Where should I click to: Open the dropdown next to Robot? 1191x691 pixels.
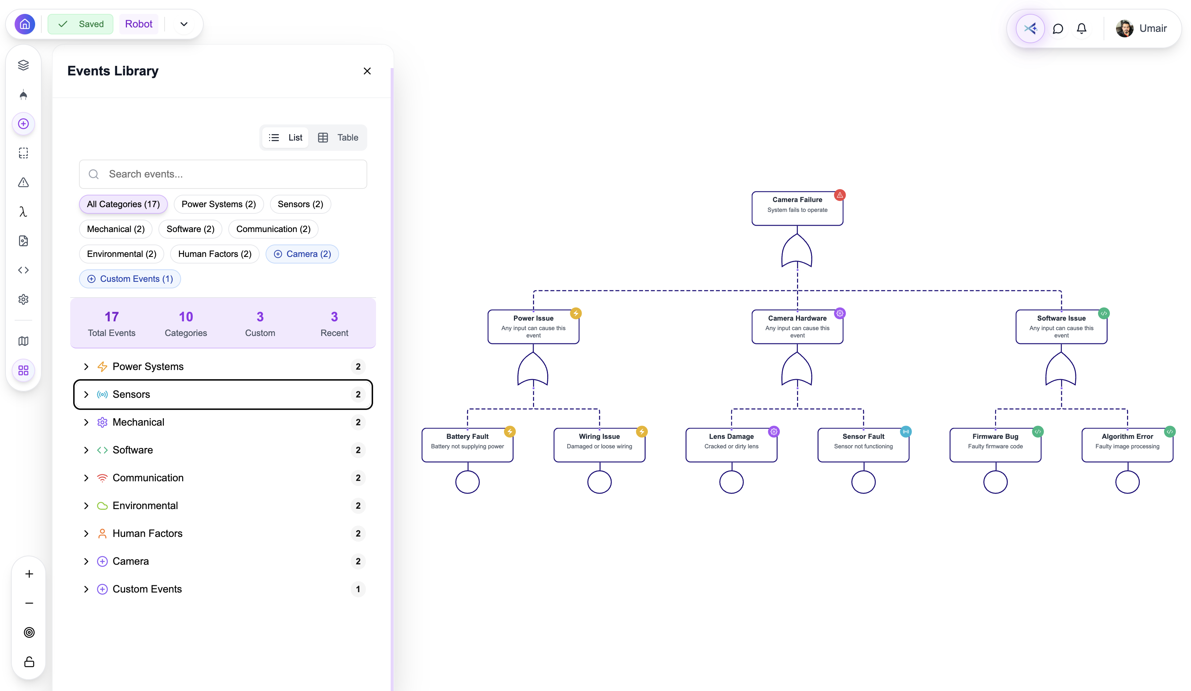click(184, 24)
